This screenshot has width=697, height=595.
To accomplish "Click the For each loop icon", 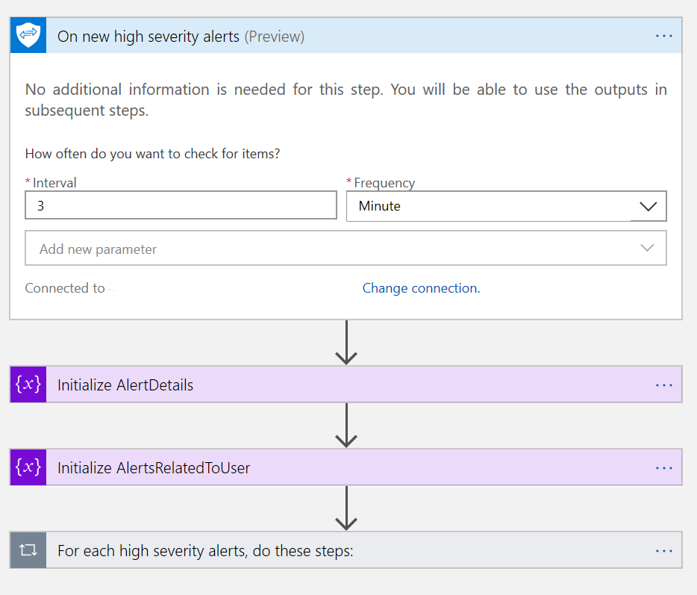I will (x=28, y=550).
